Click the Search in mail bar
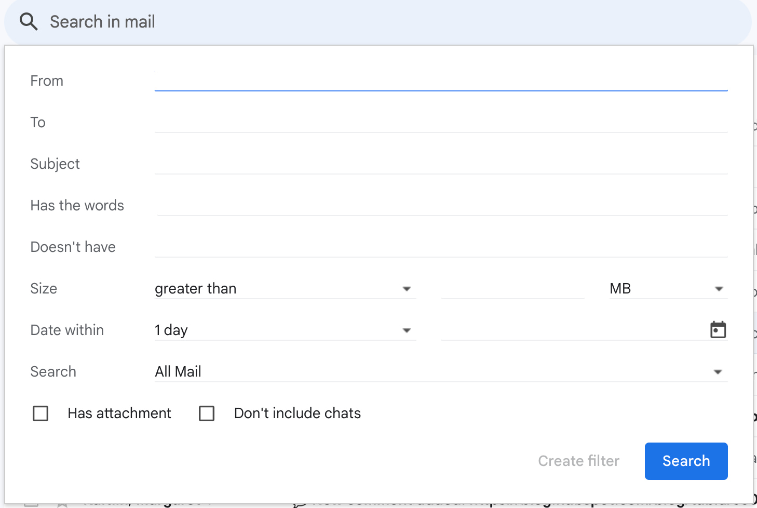Viewport: 757px width, 508px height. coord(363,22)
